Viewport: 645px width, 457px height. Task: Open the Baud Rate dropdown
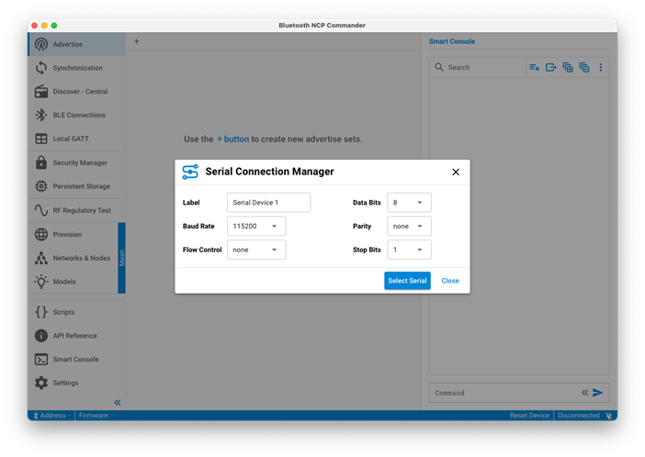coord(256,226)
